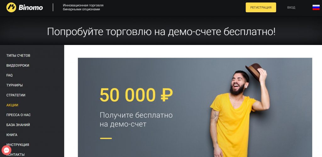Open the ВХОД login link

[x=291, y=8]
